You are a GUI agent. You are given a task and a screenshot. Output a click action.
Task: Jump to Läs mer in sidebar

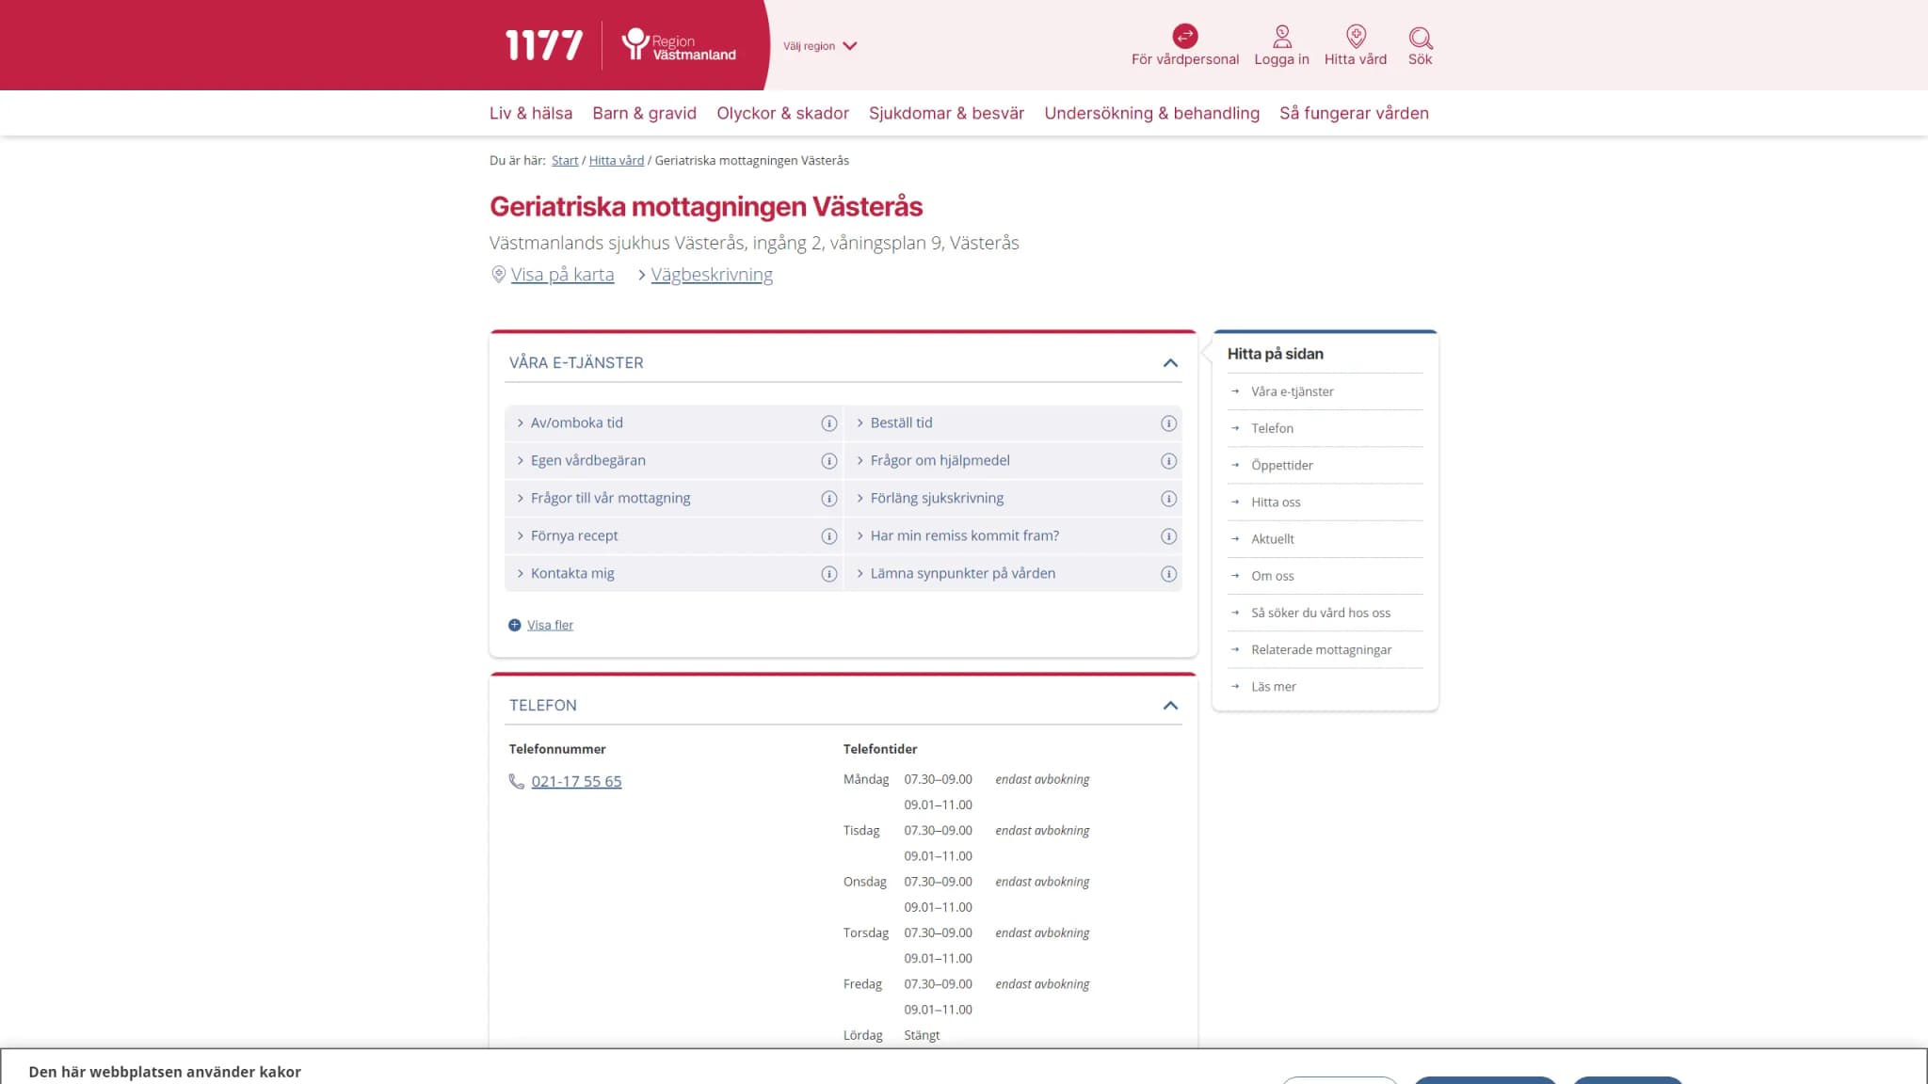(1273, 687)
